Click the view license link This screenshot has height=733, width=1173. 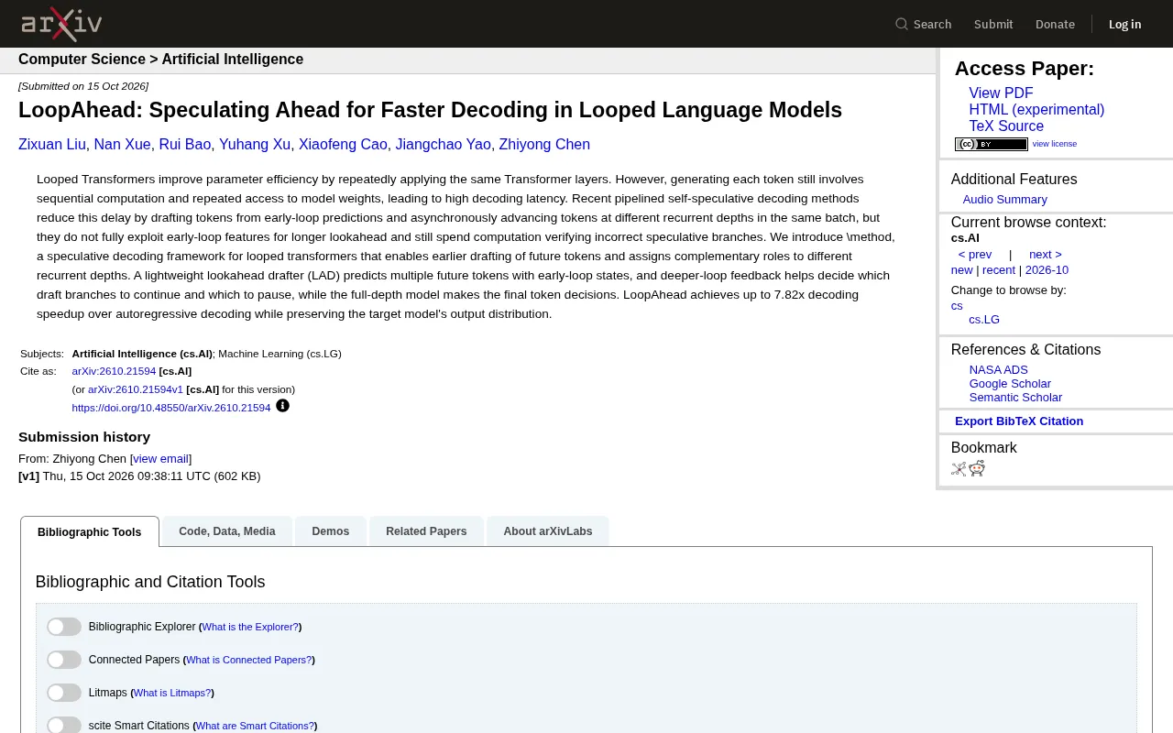pyautogui.click(x=1055, y=144)
